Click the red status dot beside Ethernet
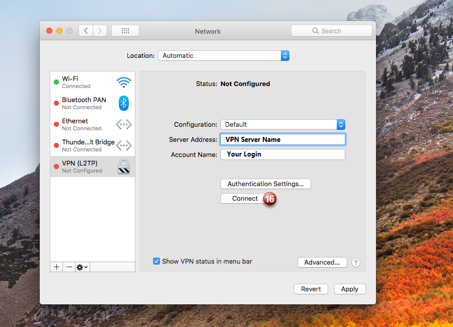This screenshot has height=327, width=453. click(56, 124)
